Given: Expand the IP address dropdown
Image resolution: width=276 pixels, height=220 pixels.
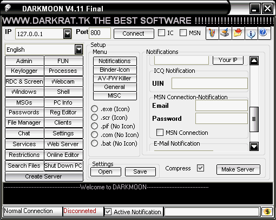Looking at the screenshot, I should click(x=68, y=33).
